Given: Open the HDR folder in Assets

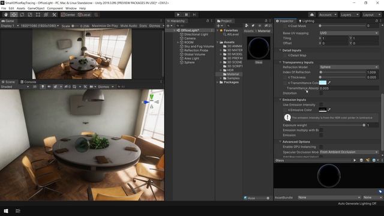Looking at the screenshot, I should 230,70.
